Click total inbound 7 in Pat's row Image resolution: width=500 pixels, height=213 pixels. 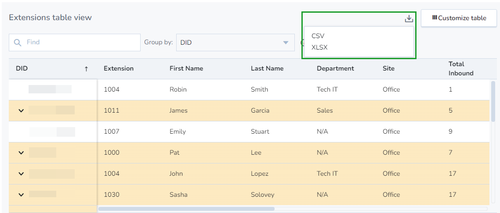tap(451, 153)
